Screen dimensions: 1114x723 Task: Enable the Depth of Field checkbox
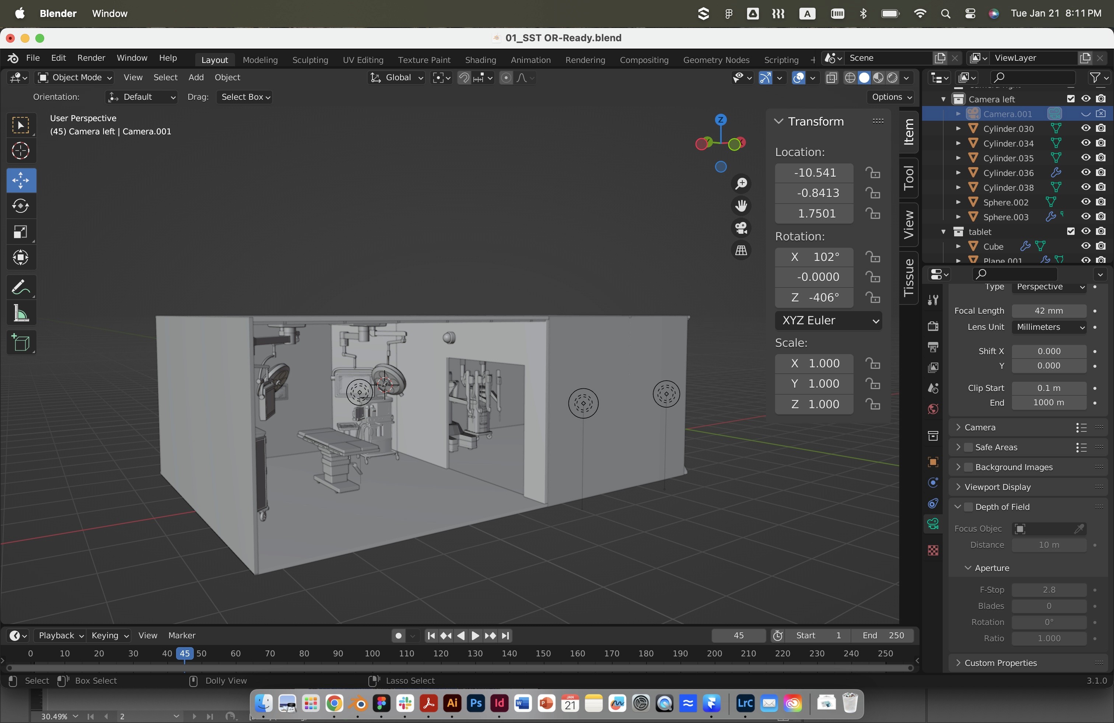point(968,507)
